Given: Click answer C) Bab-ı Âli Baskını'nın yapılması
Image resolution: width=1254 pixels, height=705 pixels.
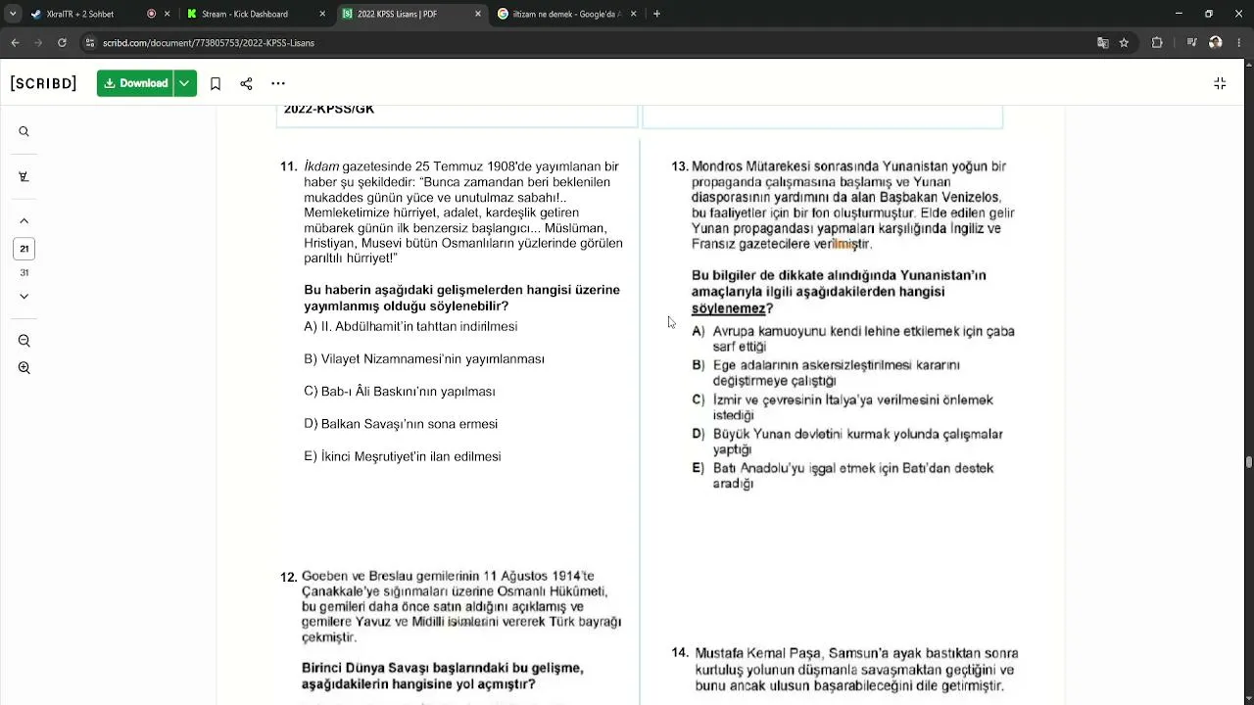Looking at the screenshot, I should click(x=400, y=392).
